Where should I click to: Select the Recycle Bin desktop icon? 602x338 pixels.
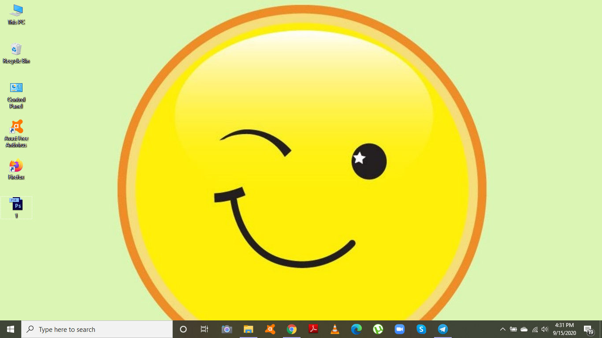16,53
